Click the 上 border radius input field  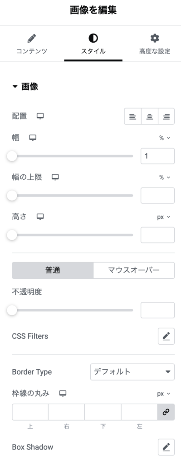30,412
